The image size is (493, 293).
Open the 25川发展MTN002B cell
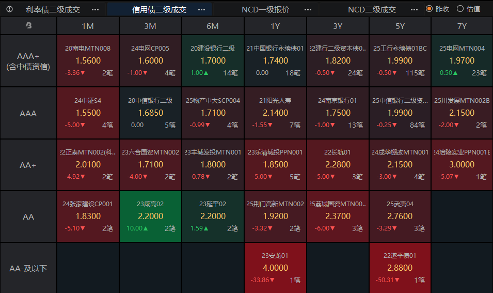coord(462,113)
